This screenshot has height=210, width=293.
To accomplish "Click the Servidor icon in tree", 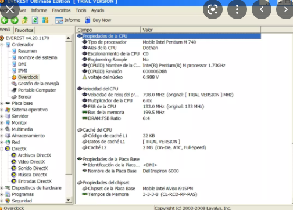I will (x=8, y=116).
